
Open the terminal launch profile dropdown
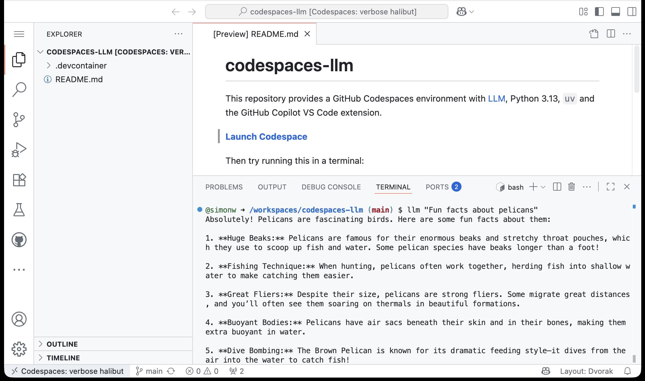tap(543, 187)
